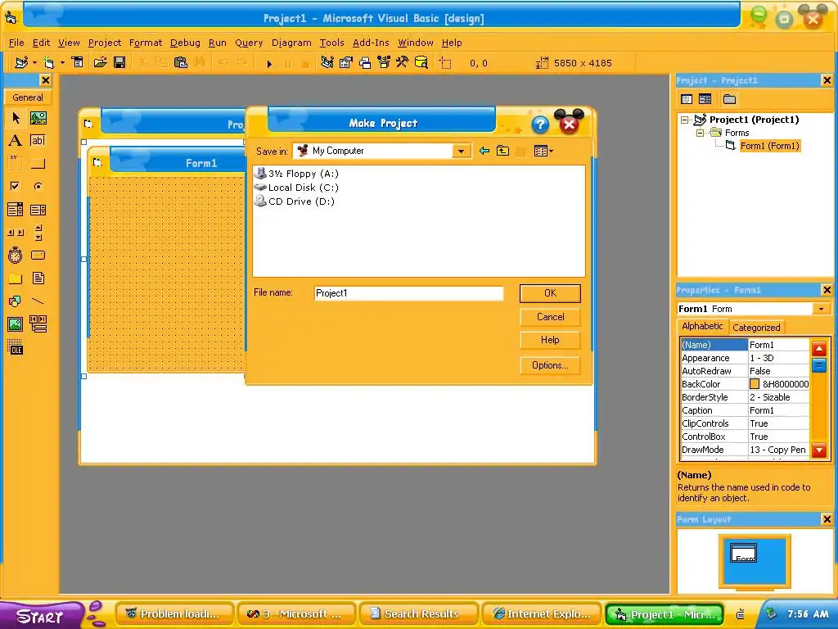The height and width of the screenshot is (629, 838).
Task: Click the Paste toolbar icon
Action: (x=181, y=62)
